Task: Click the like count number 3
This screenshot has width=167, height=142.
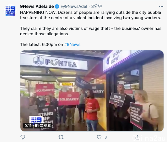Action: click(x=105, y=137)
